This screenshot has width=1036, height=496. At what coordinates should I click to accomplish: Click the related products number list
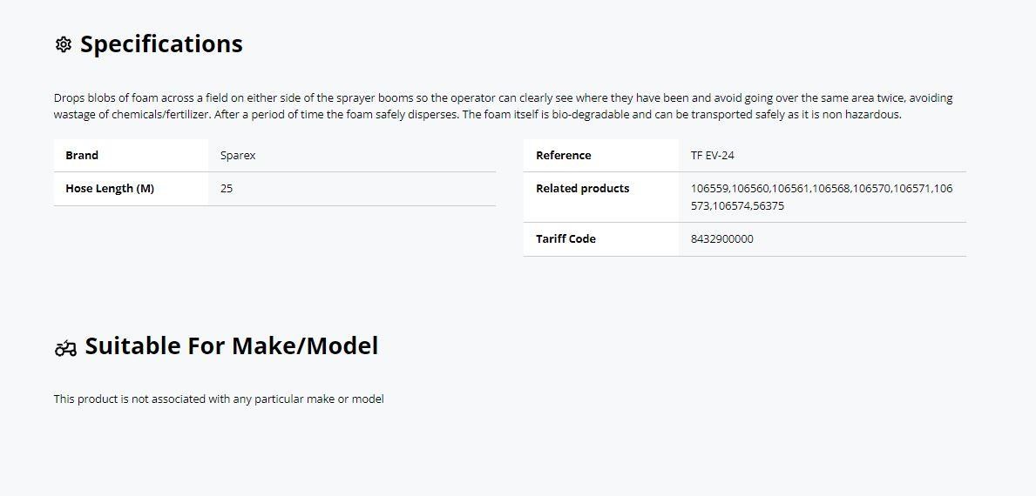click(822, 198)
